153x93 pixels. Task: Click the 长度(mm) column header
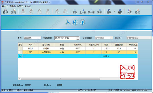point(78,45)
